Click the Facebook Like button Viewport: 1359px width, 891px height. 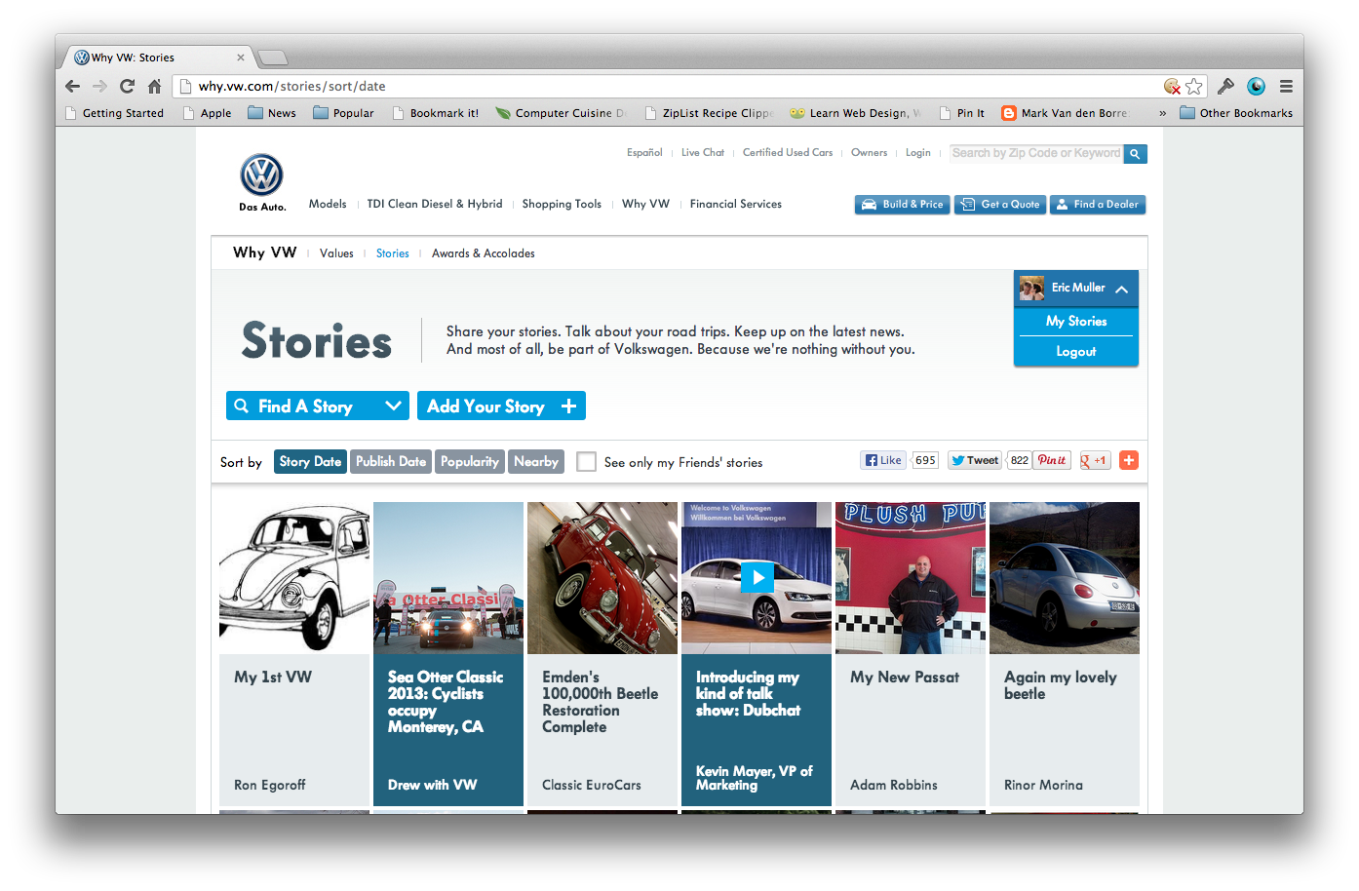pos(883,460)
